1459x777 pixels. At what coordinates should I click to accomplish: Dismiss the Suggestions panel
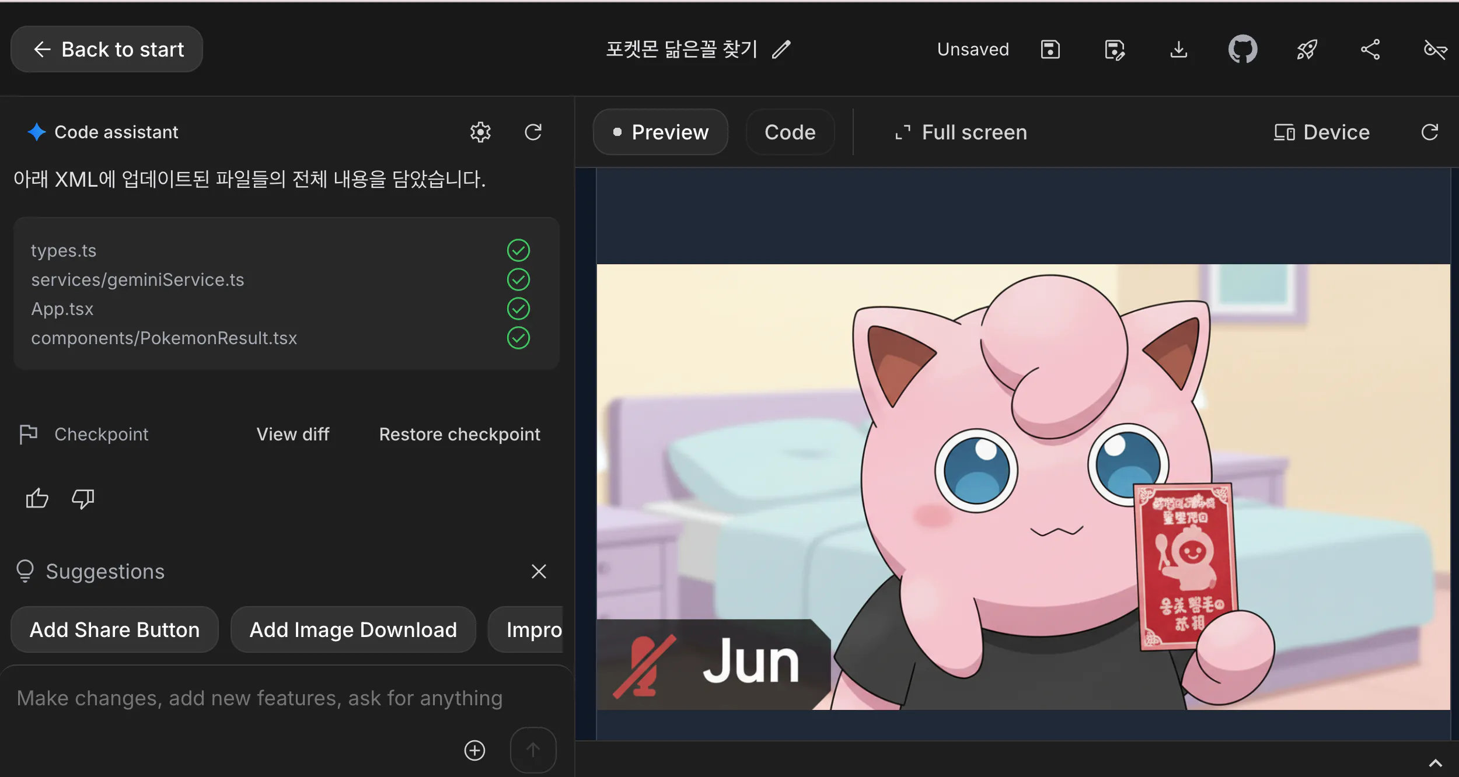click(539, 571)
